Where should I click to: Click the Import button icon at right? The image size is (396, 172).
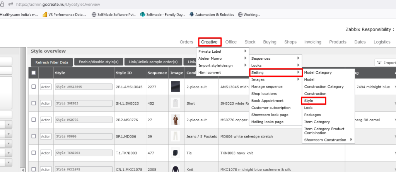click(x=379, y=62)
